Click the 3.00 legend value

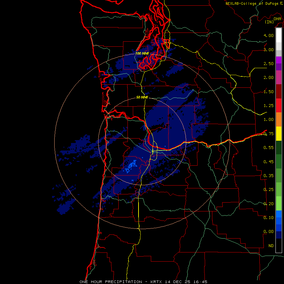pyautogui.click(x=269, y=50)
